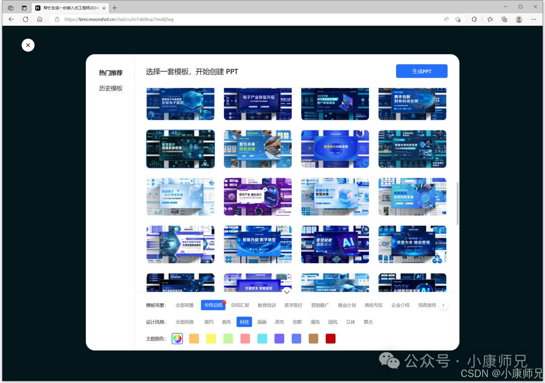Select the 智能升级 数字转型 template

coord(257,244)
